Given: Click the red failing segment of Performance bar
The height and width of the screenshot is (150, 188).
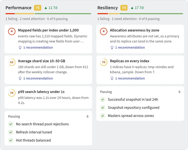Looking at the screenshot, I should pos(10,14).
